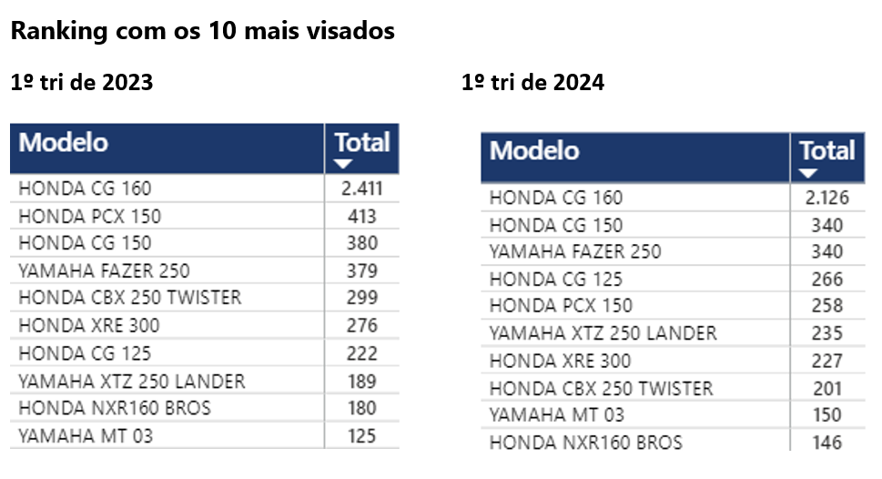Click the Total column header for 2023
Viewport: 882px width, 479px height.
click(x=362, y=142)
